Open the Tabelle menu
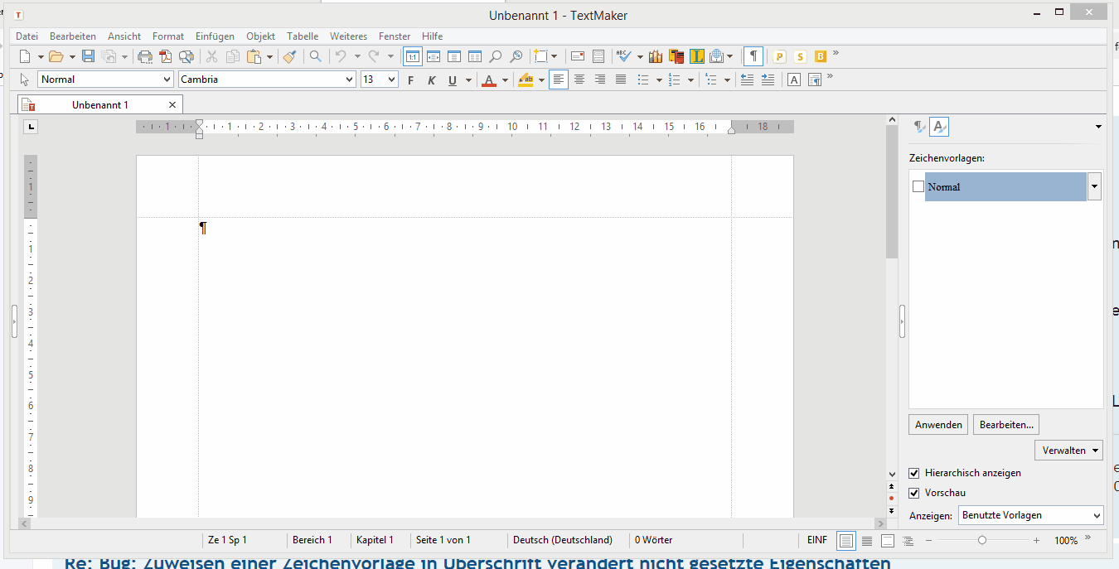The height and width of the screenshot is (569, 1119). [x=303, y=36]
